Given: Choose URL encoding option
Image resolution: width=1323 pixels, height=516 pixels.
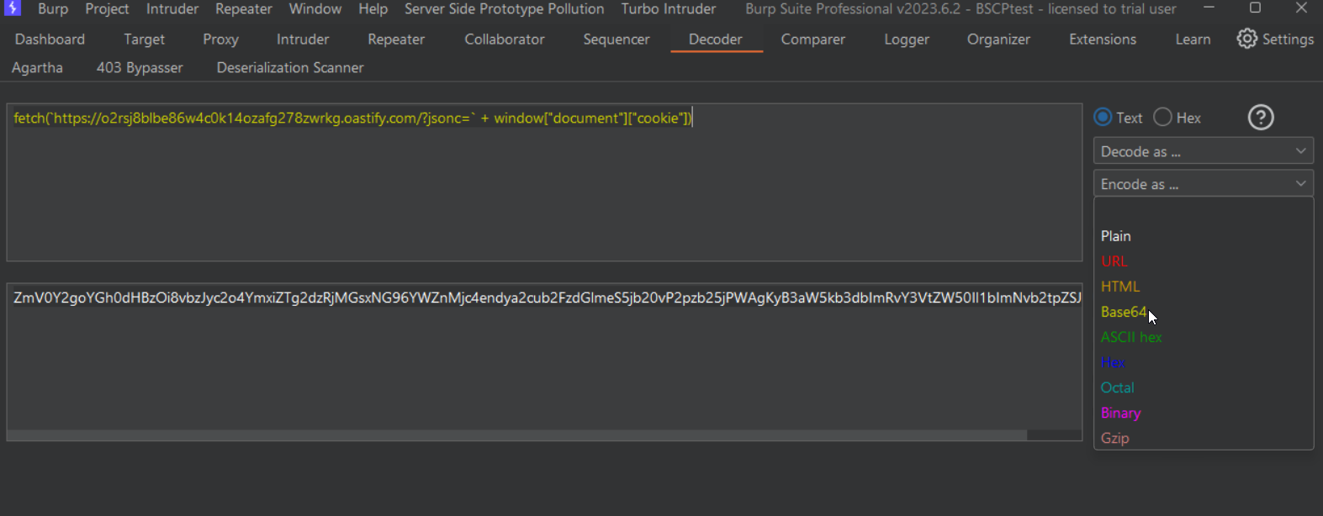Looking at the screenshot, I should (x=1114, y=261).
